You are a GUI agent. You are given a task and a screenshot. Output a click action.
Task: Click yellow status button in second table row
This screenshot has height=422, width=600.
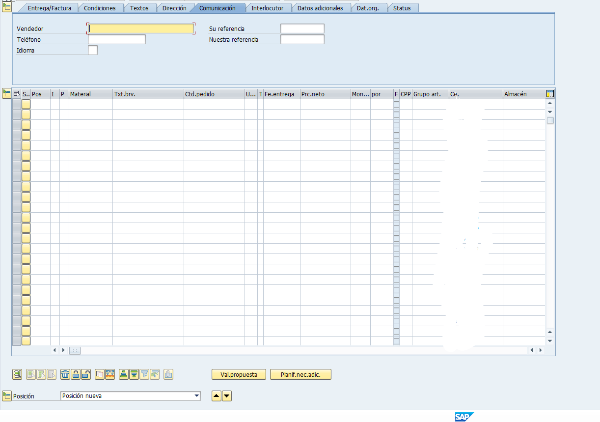(26, 114)
